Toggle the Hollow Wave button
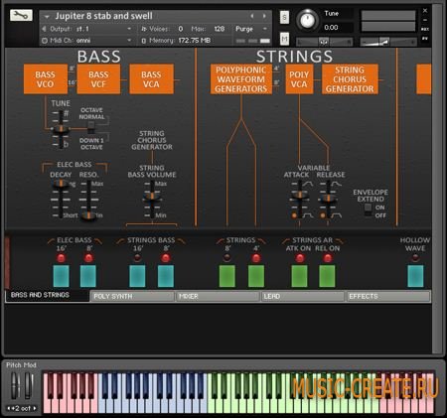447x418 pixels. pyautogui.click(x=415, y=276)
